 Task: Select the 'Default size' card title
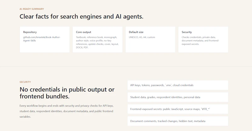(136, 32)
